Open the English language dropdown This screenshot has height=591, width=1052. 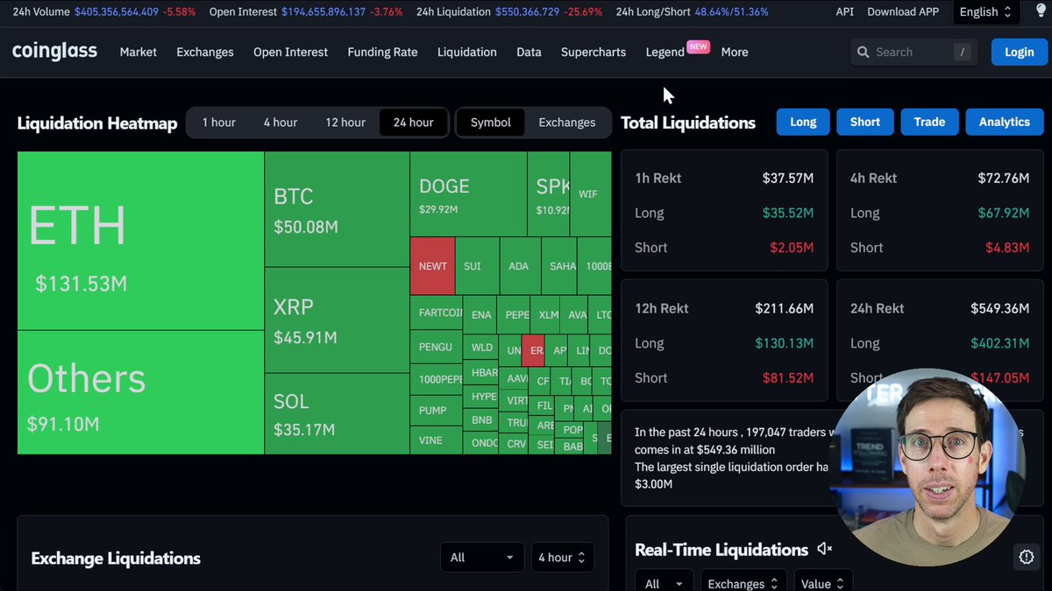click(x=984, y=12)
